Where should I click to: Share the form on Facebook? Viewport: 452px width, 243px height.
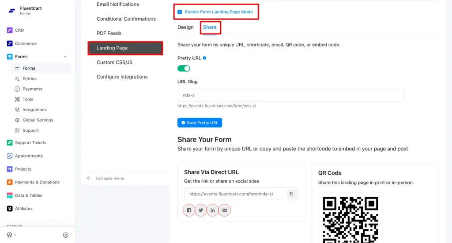click(x=189, y=210)
